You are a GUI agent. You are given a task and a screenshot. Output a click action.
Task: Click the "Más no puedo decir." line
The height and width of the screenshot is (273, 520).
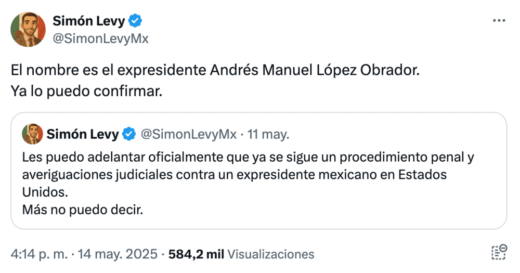[82, 210]
